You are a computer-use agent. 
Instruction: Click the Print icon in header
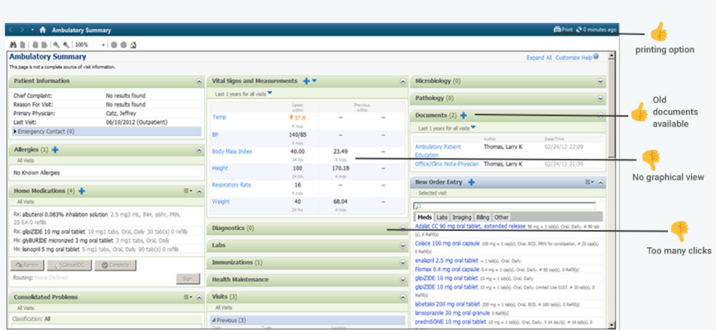(558, 30)
